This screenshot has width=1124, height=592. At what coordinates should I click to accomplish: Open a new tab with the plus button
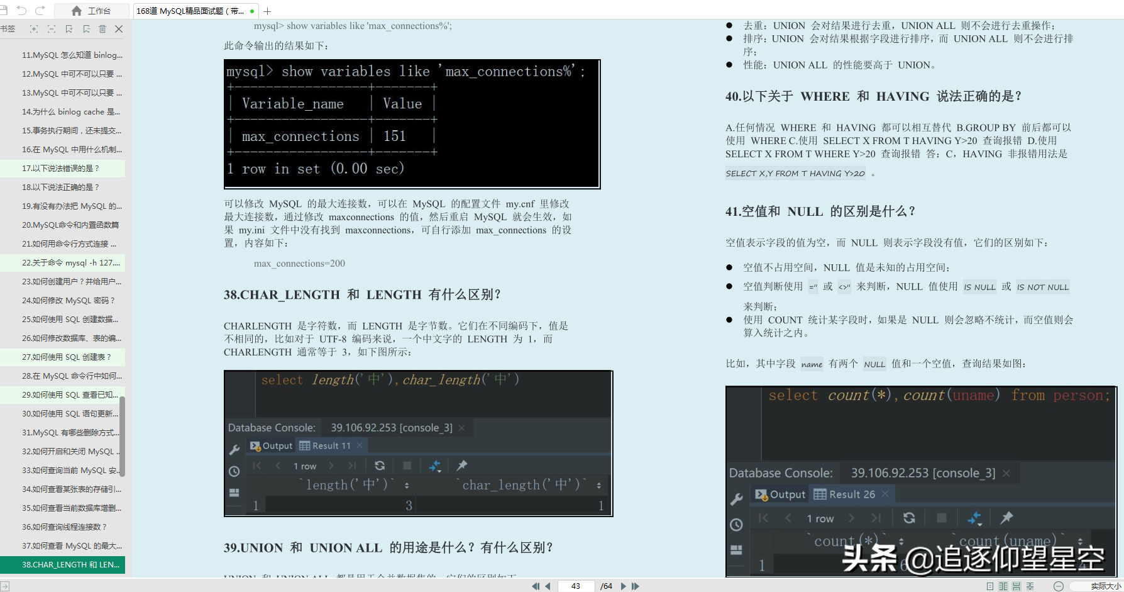(267, 11)
